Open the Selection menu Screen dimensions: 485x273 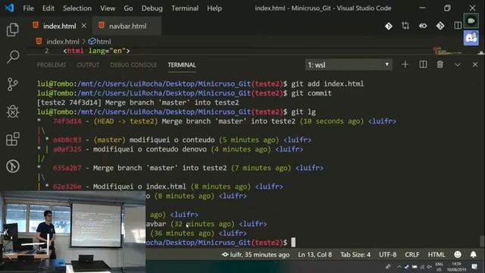77,8
